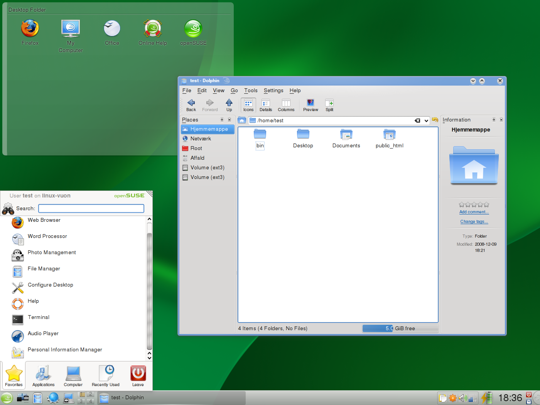This screenshot has width=540, height=405.
Task: Switch to Columns view mode
Action: tap(286, 105)
